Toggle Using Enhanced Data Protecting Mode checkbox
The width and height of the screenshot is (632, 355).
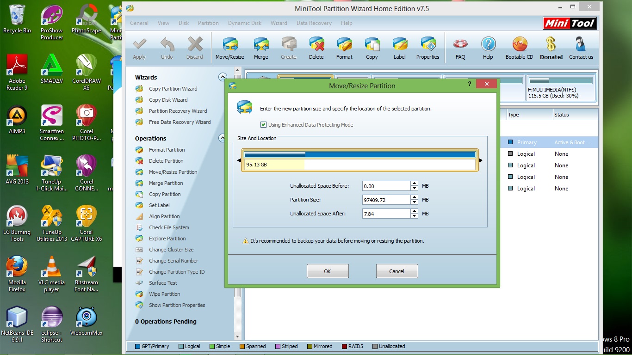pos(264,125)
